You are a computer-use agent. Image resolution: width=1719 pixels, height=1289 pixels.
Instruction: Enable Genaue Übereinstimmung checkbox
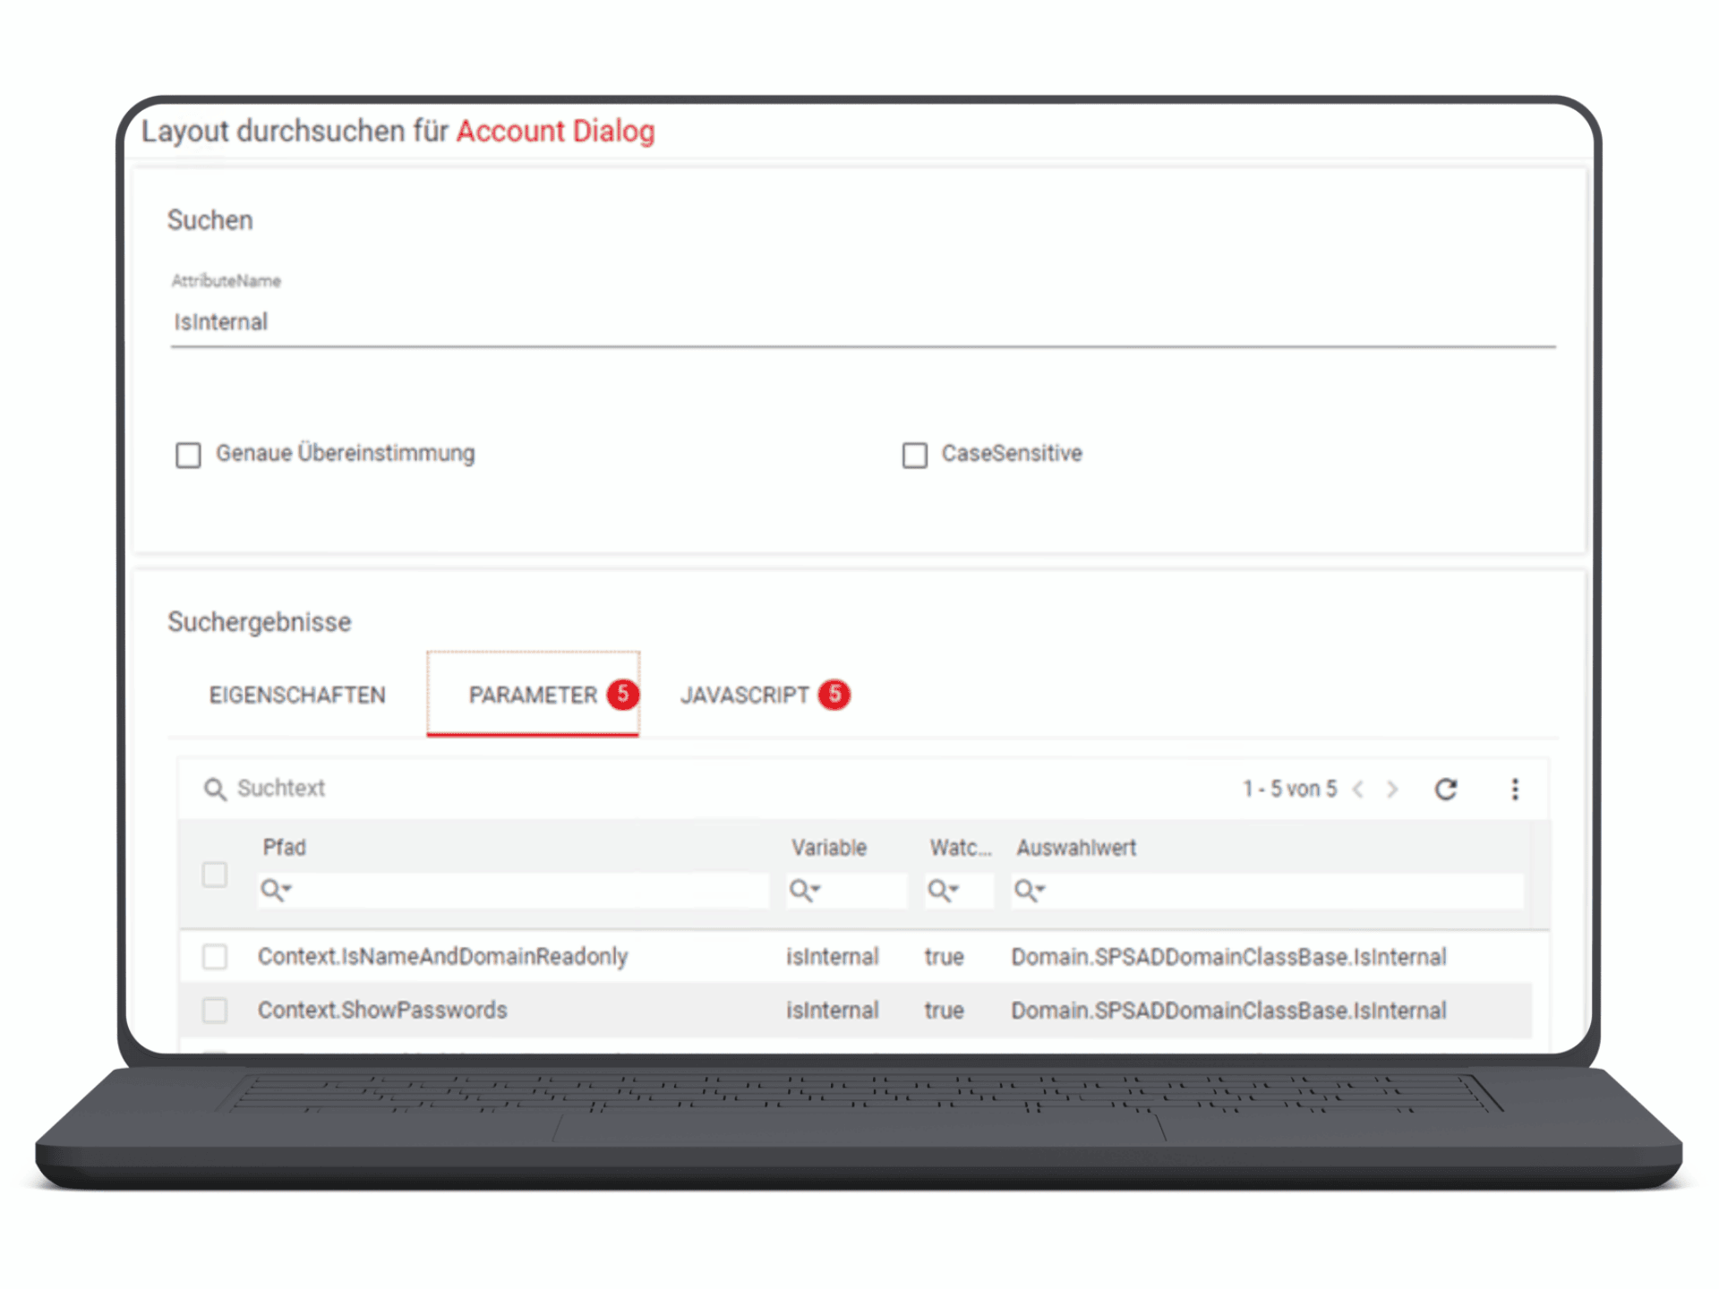click(x=188, y=455)
